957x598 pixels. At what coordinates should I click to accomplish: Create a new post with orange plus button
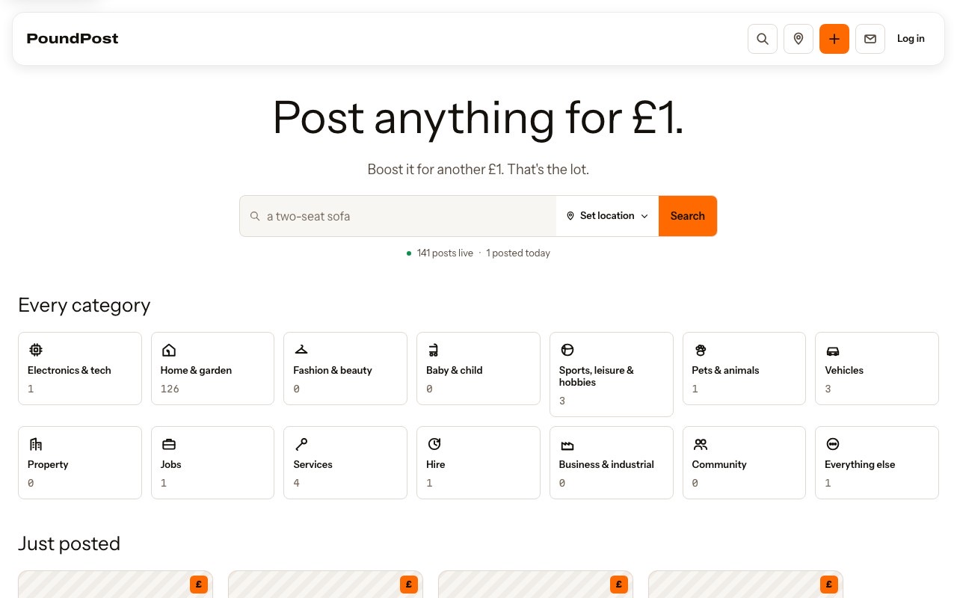(834, 39)
